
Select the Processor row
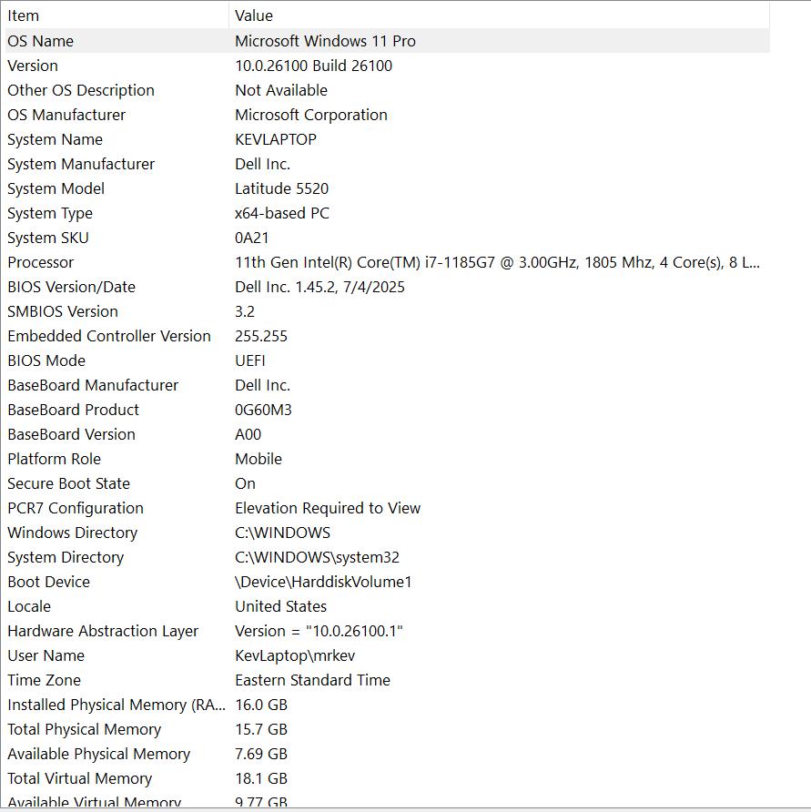click(41, 262)
